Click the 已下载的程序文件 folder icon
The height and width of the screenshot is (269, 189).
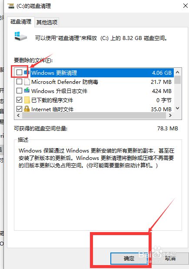tap(27, 100)
